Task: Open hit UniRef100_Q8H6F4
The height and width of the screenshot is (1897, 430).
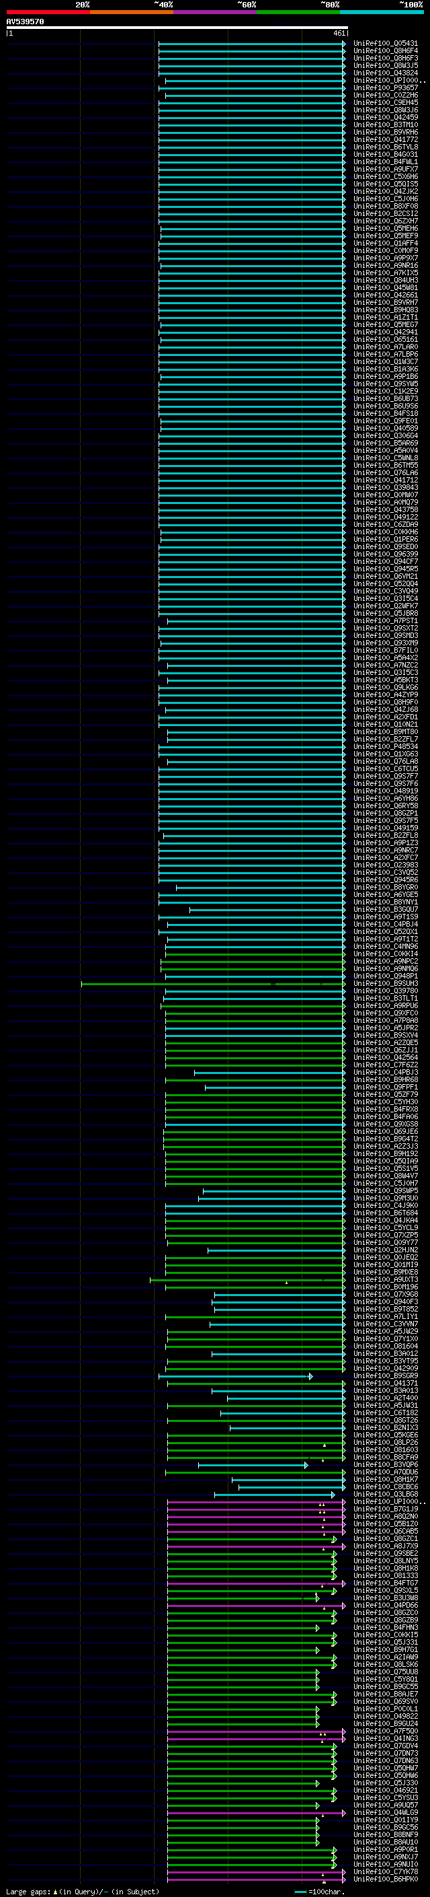Action: (385, 51)
